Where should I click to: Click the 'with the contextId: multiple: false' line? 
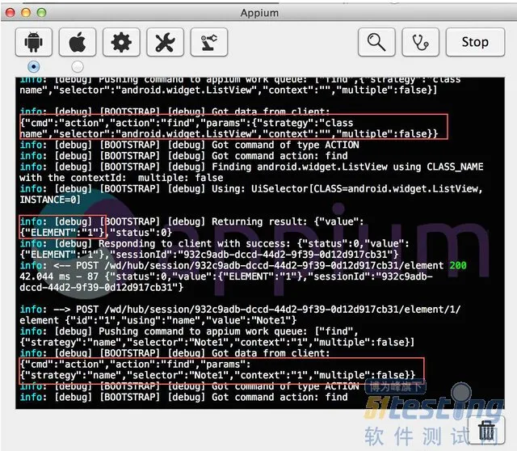click(x=121, y=178)
